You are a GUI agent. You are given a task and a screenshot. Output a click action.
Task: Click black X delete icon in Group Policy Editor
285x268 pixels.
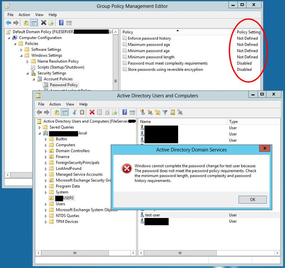(x=43, y=23)
